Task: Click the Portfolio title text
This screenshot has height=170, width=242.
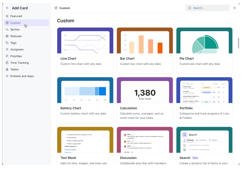Action: (186, 108)
